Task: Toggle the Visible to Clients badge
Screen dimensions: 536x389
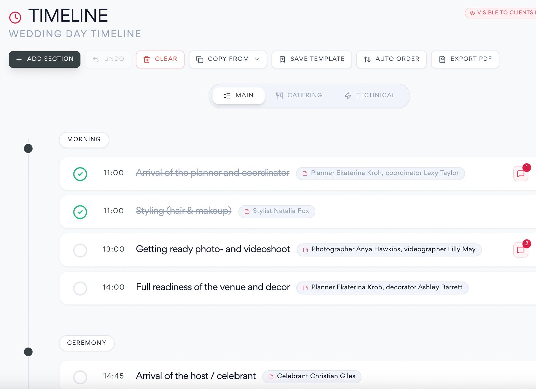Action: (500, 13)
